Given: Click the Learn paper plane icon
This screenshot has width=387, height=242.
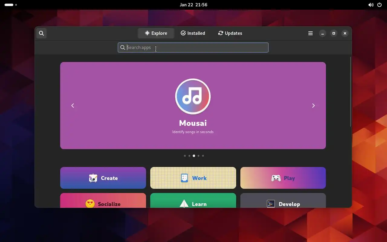Looking at the screenshot, I should coord(184,204).
